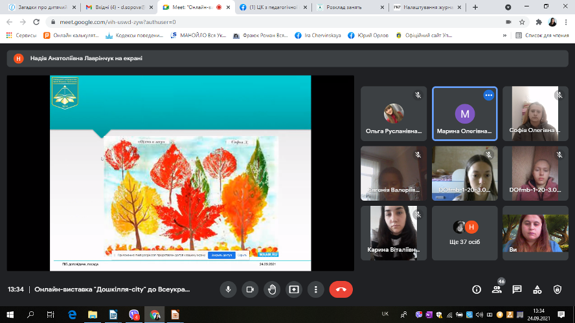Raise hand in the meeting
The width and height of the screenshot is (575, 323).
point(272,289)
